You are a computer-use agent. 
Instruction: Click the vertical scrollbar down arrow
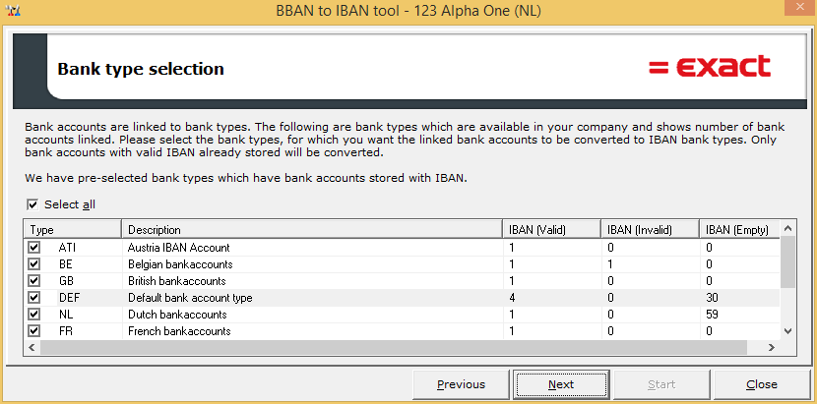point(787,331)
